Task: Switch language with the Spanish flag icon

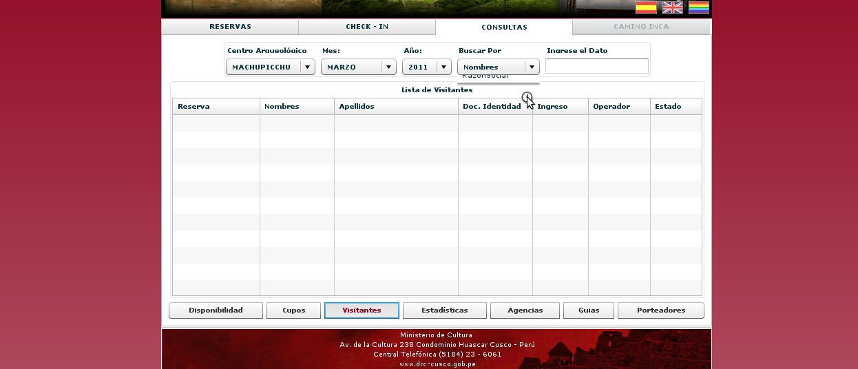Action: pos(645,8)
